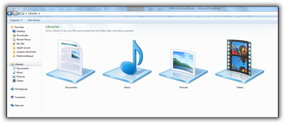285x124 pixels.
Task: Click the address bar field
Action: coord(149,14)
